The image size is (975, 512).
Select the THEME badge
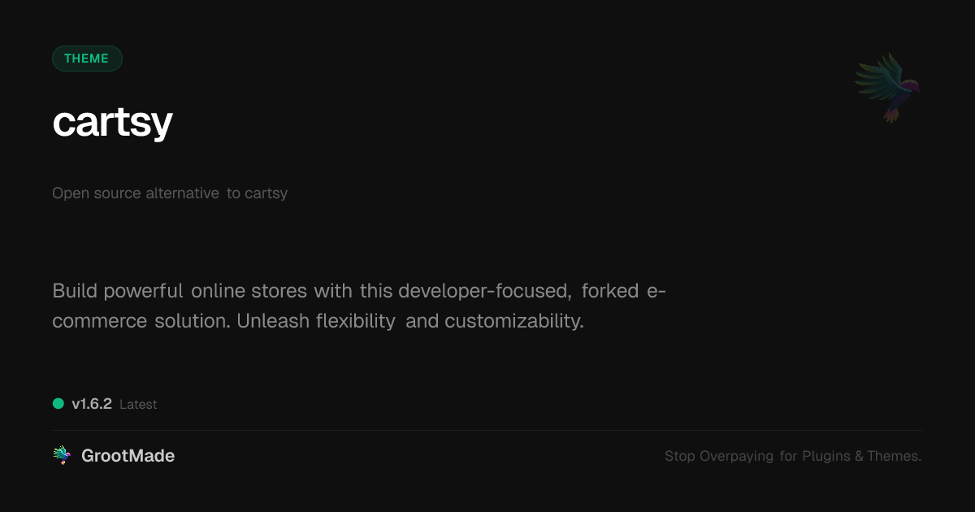point(87,59)
